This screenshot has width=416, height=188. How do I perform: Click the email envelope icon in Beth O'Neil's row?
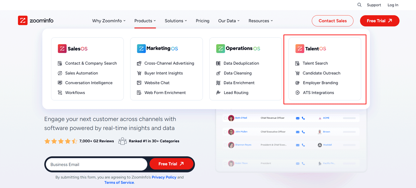298,118
